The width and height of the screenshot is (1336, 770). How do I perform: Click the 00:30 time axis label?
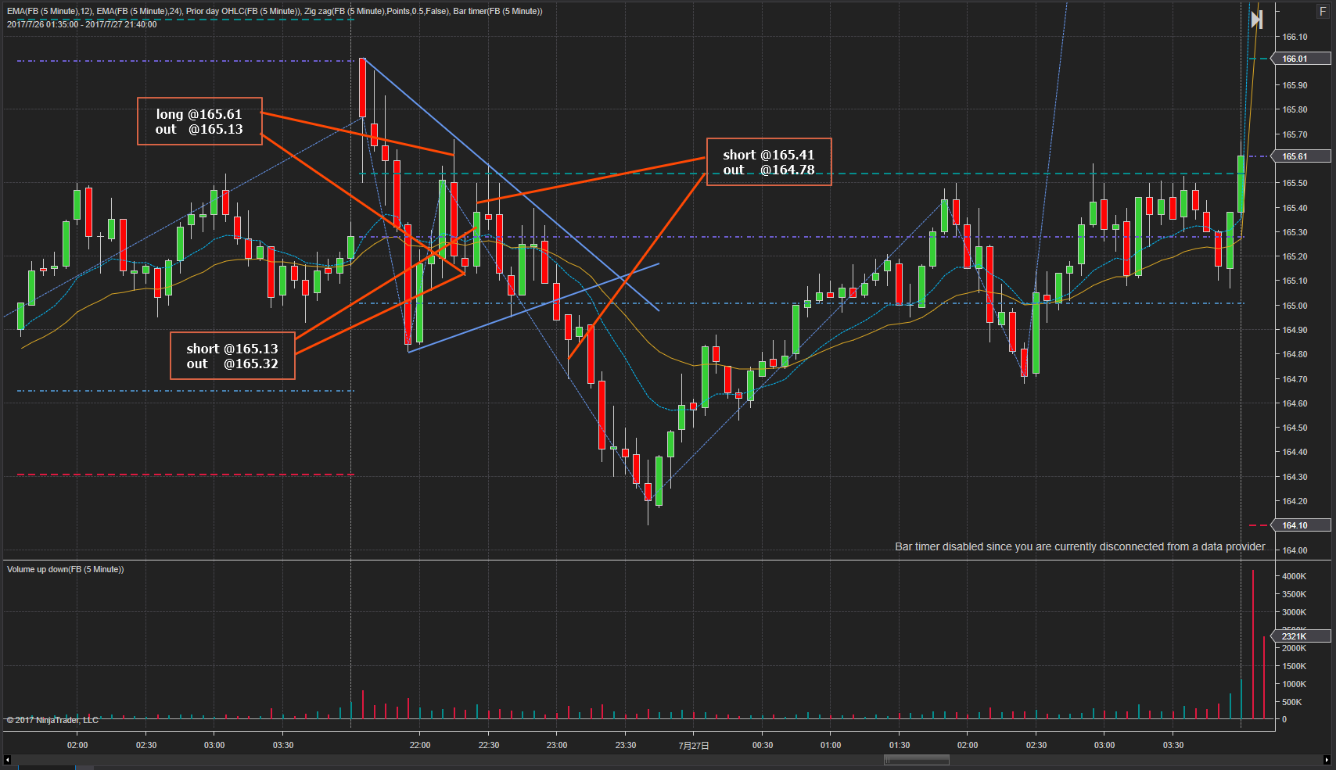point(763,745)
